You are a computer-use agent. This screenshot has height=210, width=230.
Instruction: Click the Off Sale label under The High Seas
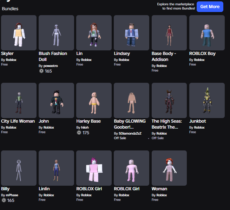(158, 138)
